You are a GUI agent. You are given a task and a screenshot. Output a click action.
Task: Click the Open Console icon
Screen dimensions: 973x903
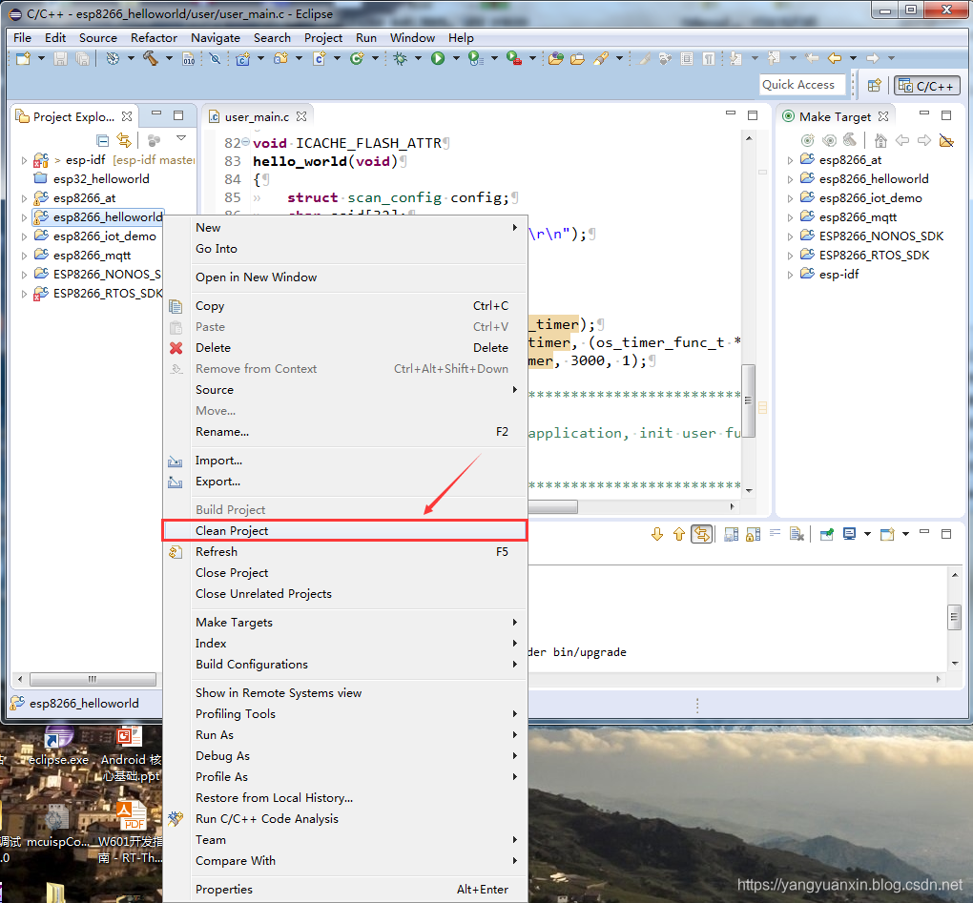(x=887, y=534)
